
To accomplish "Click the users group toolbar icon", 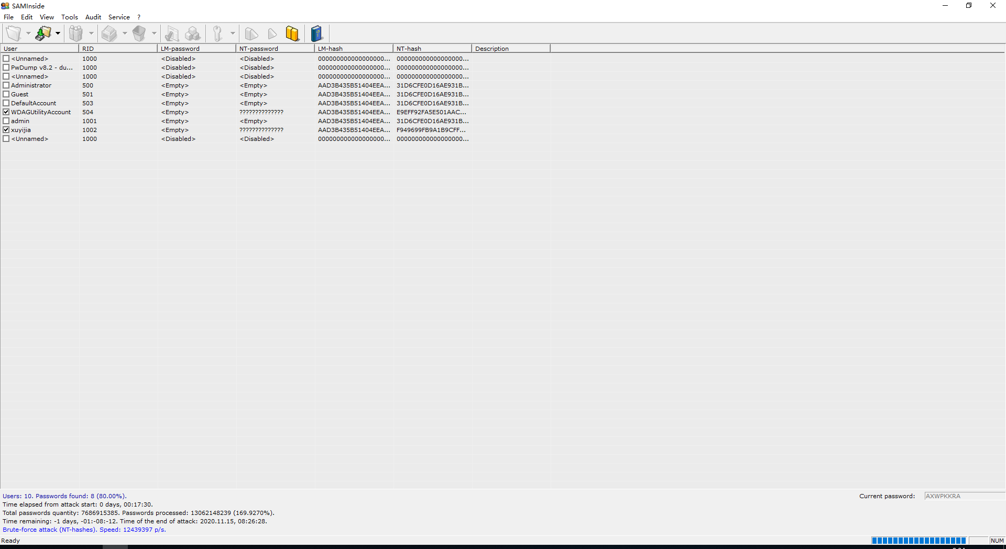I will pyautogui.click(x=76, y=34).
